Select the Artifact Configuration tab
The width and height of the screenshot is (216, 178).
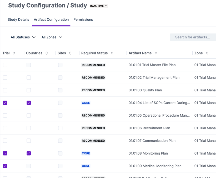click(51, 19)
